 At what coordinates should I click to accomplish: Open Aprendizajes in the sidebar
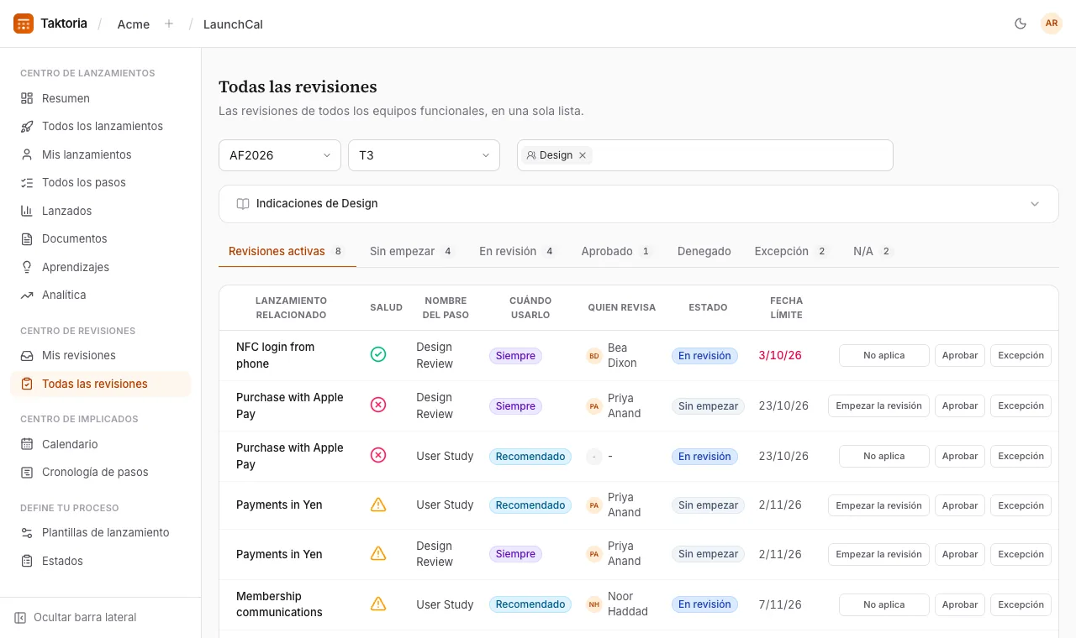pyautogui.click(x=101, y=267)
